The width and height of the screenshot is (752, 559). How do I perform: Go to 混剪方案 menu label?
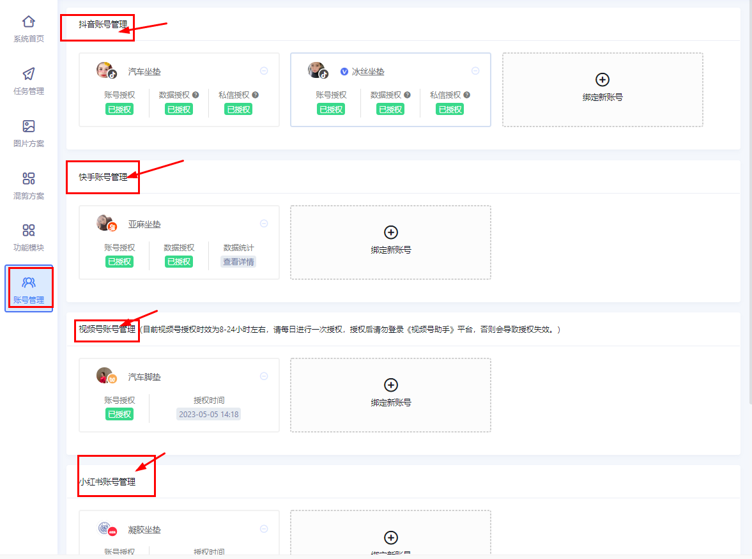pyautogui.click(x=29, y=195)
